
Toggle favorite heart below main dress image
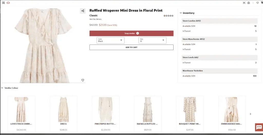83,80
